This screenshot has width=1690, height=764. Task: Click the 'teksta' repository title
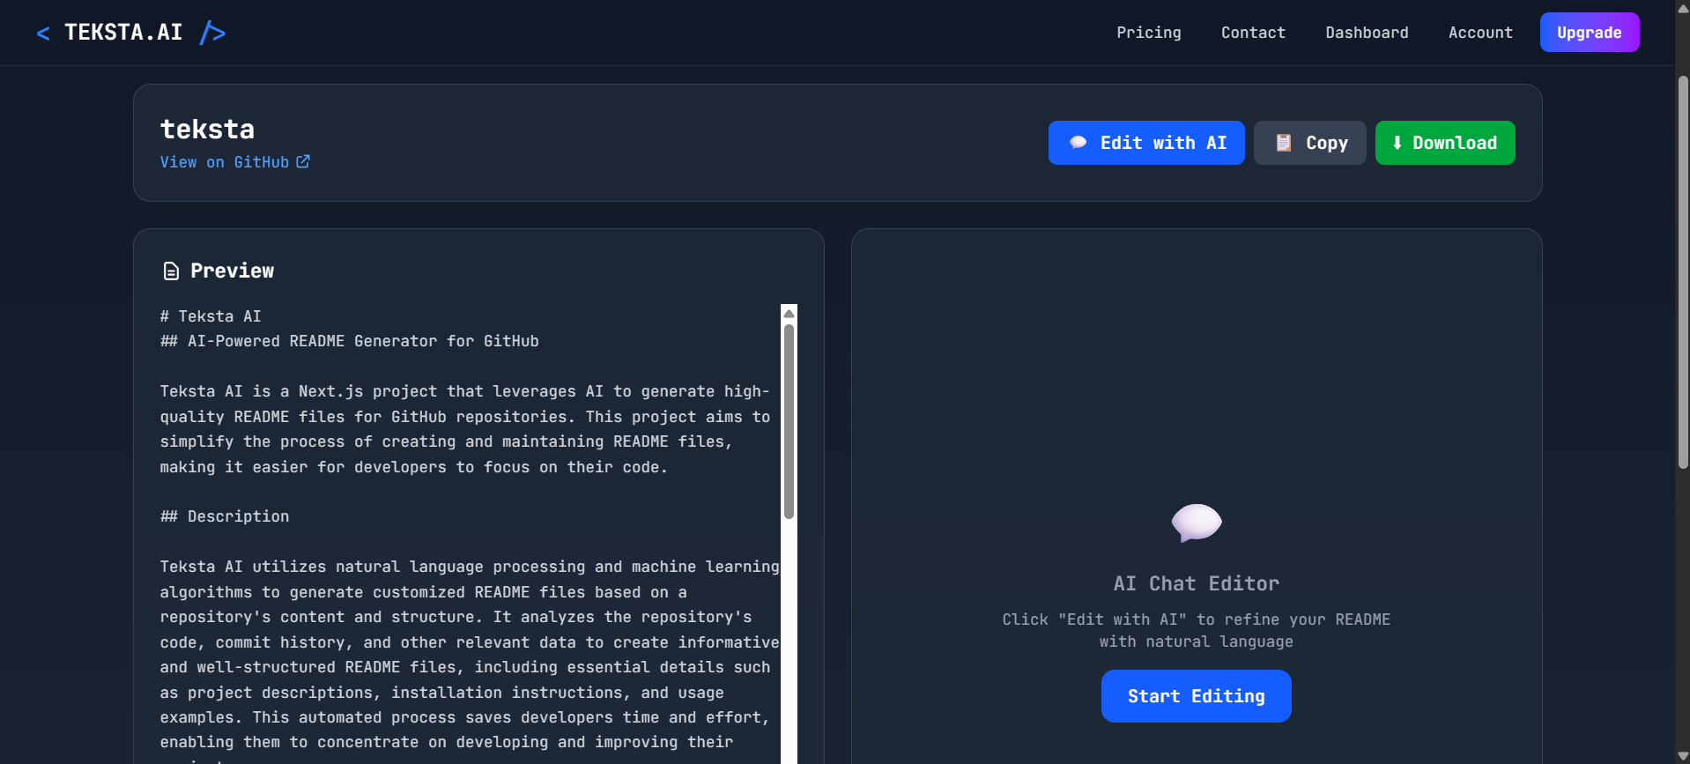(207, 130)
